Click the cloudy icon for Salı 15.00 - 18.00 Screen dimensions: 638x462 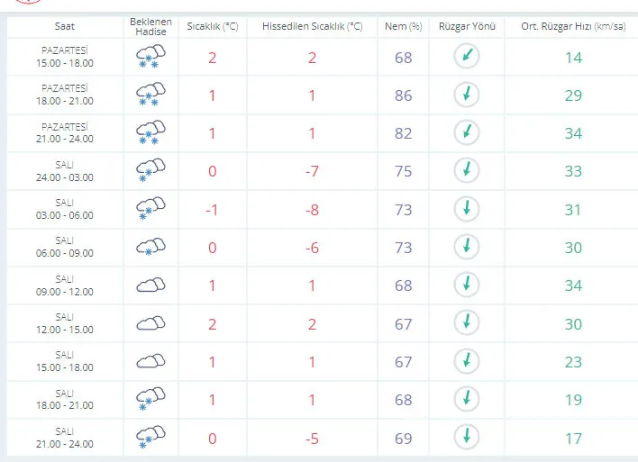click(150, 361)
